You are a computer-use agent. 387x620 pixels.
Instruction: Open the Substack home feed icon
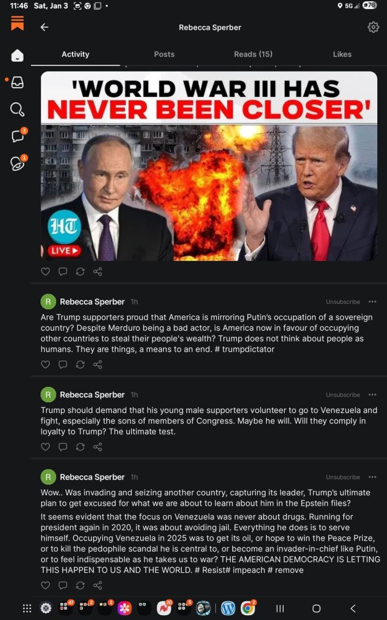[18, 55]
